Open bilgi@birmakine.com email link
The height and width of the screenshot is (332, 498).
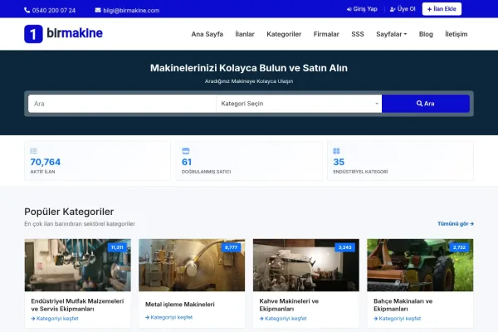tap(131, 11)
